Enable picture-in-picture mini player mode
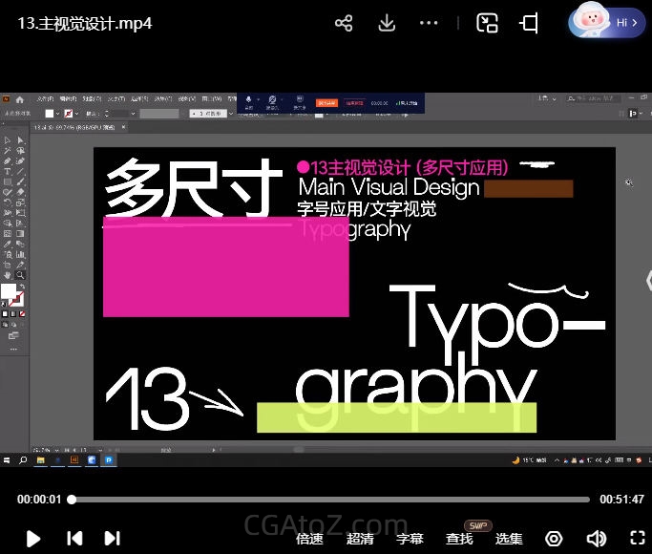This screenshot has height=554, width=652. click(x=488, y=23)
